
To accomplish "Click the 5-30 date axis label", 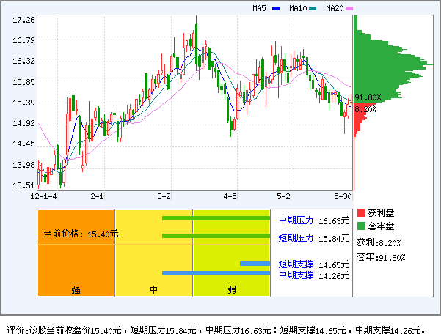I will coord(343,196).
